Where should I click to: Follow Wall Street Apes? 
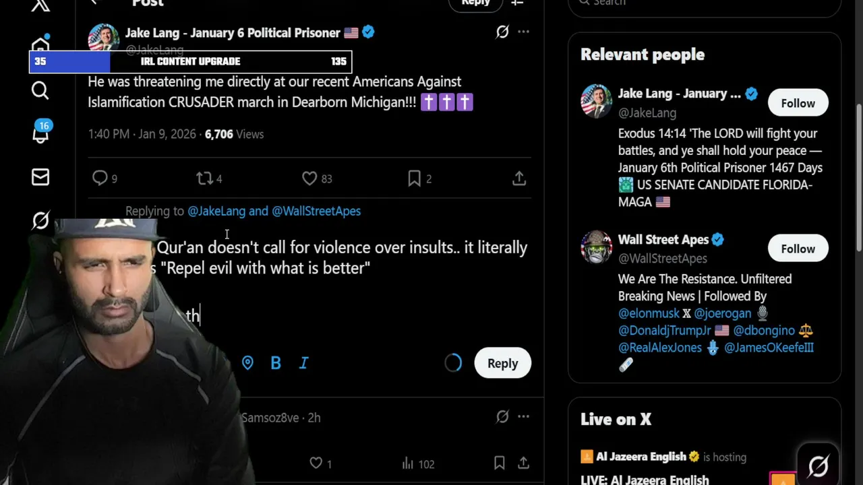[x=798, y=249]
